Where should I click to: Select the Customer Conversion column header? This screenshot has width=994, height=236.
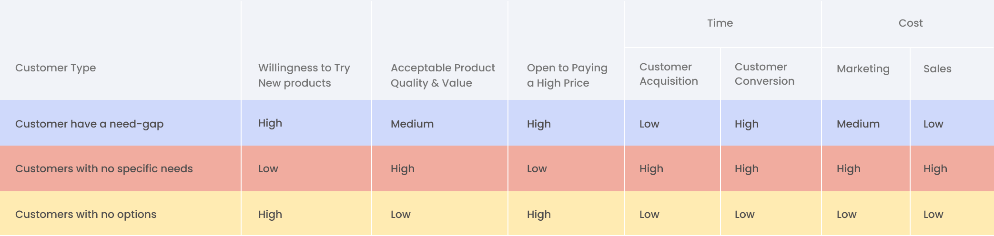coord(764,74)
